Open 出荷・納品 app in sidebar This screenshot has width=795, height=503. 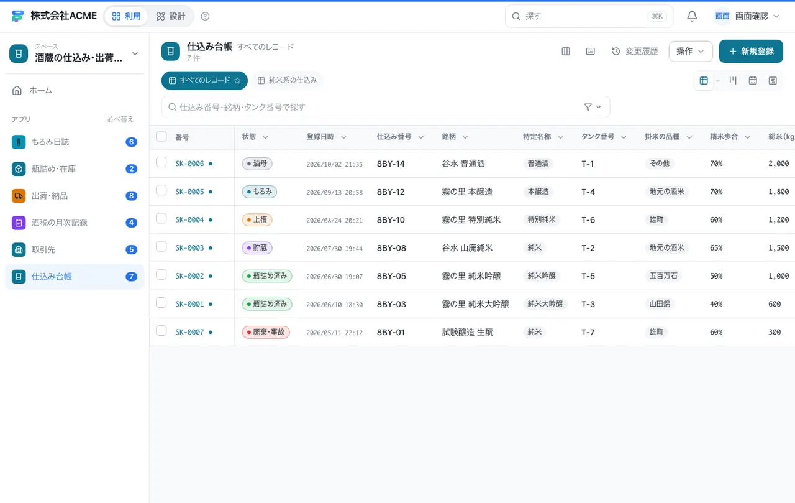coord(75,196)
